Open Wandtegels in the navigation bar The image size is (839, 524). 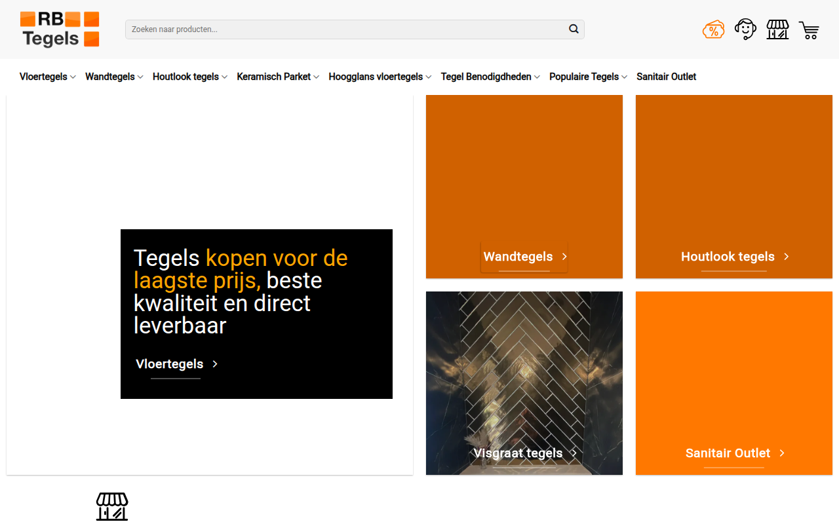[110, 77]
